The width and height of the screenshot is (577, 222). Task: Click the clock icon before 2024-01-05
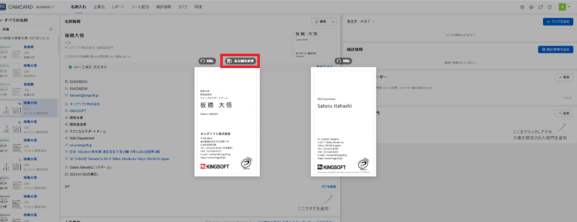click(x=66, y=56)
